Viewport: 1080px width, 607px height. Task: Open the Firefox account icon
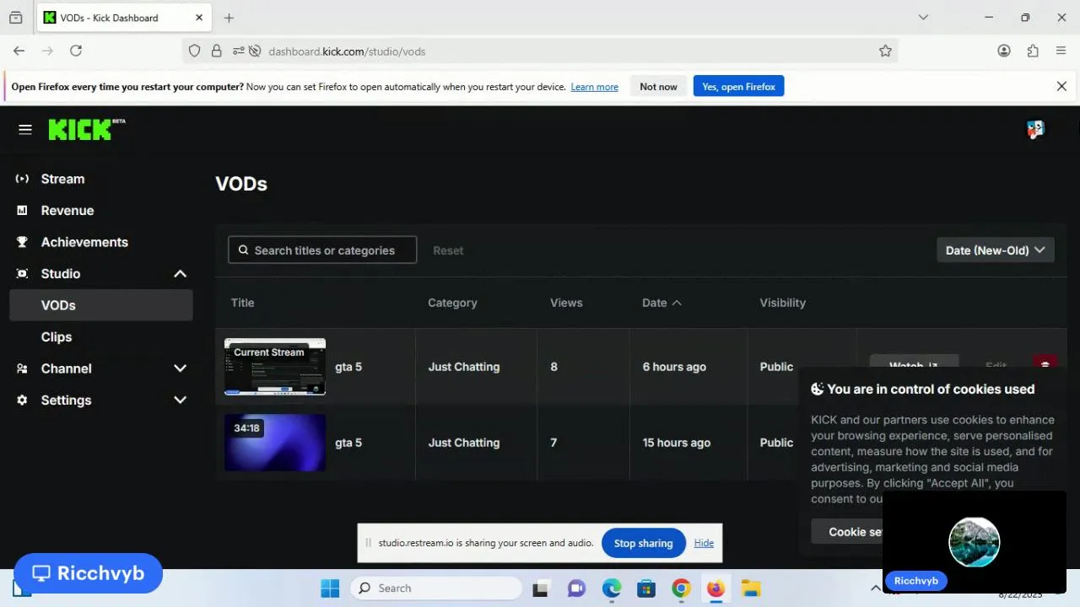coord(1004,51)
